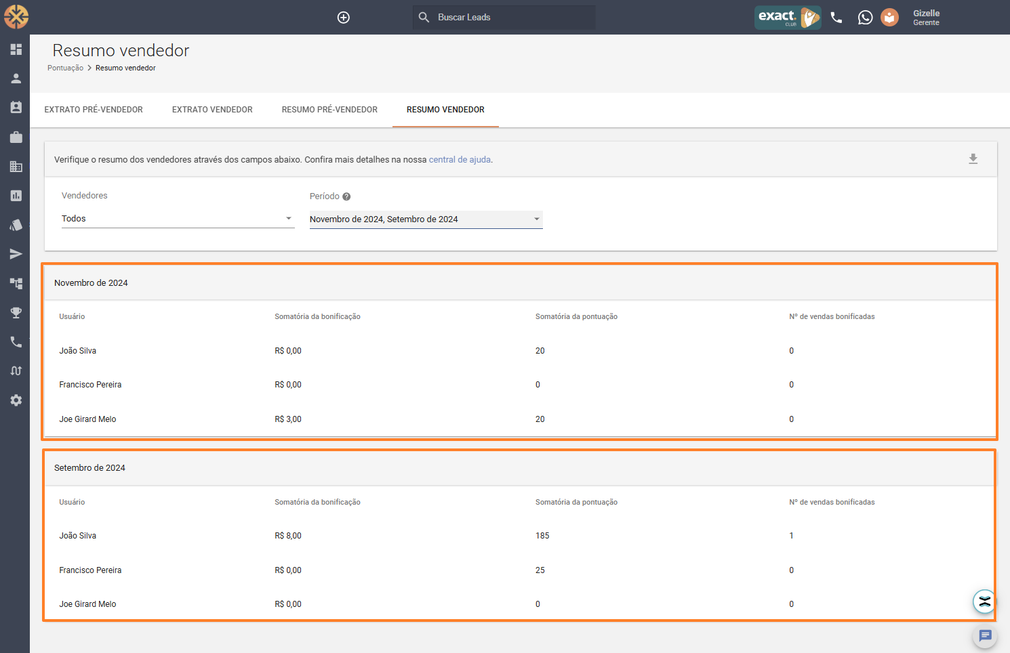Expand the Período dropdown

(426, 219)
